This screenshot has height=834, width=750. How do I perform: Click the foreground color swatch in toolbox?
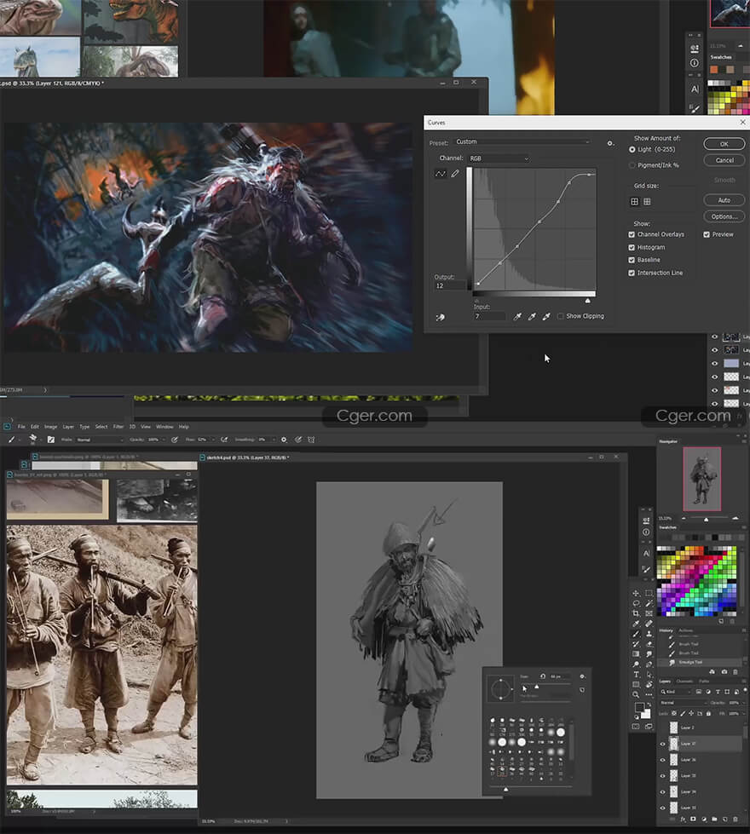pyautogui.click(x=639, y=707)
